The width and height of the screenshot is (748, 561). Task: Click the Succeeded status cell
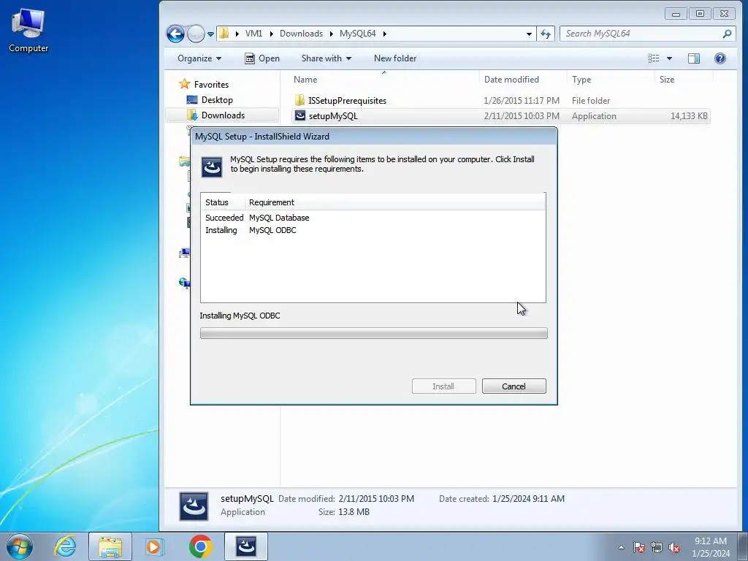point(224,218)
